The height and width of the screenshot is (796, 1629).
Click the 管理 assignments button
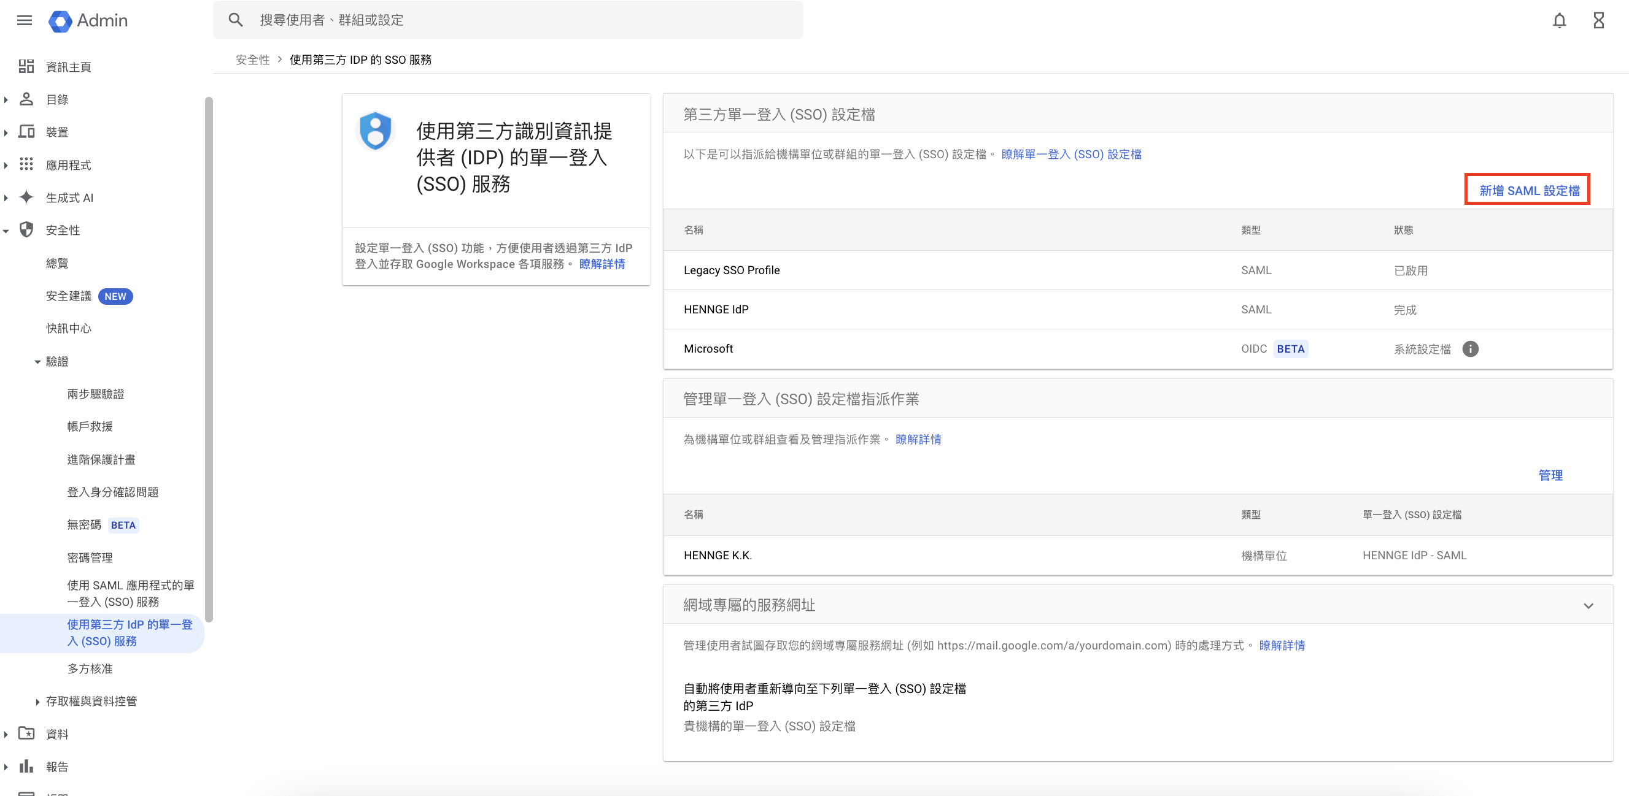pyautogui.click(x=1550, y=475)
